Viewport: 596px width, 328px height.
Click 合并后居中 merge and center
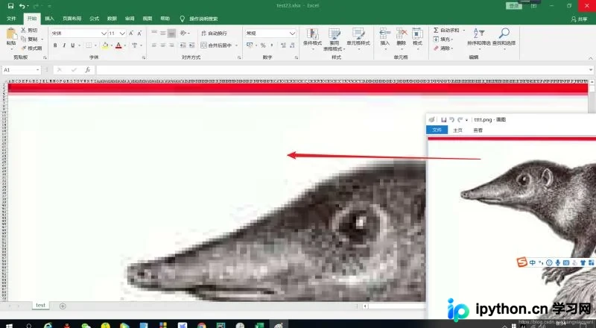(x=216, y=45)
